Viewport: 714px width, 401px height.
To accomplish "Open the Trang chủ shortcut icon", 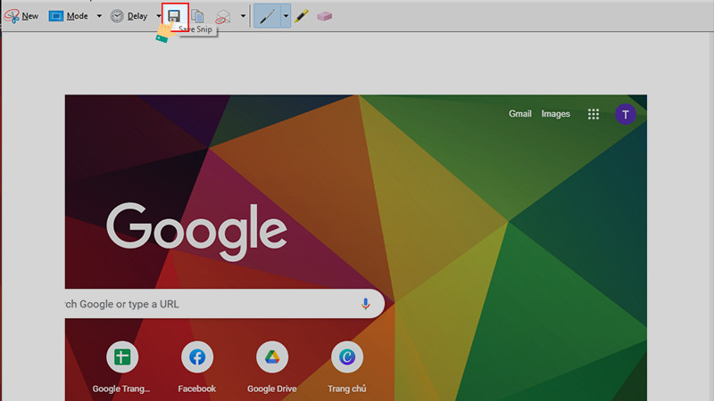I will tap(347, 357).
